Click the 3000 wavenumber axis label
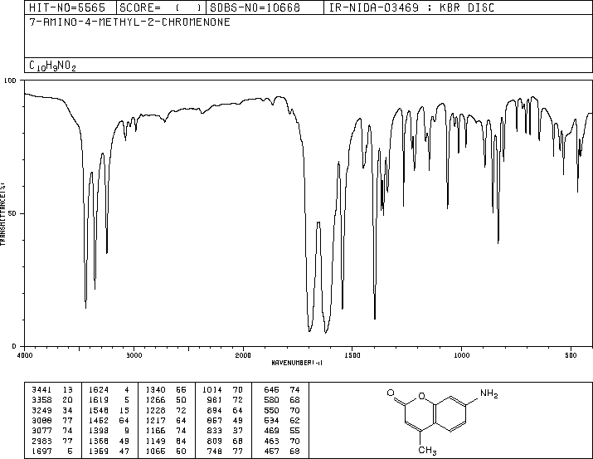 pyautogui.click(x=134, y=355)
